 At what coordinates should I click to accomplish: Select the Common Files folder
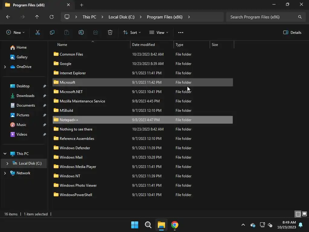tap(143, 54)
